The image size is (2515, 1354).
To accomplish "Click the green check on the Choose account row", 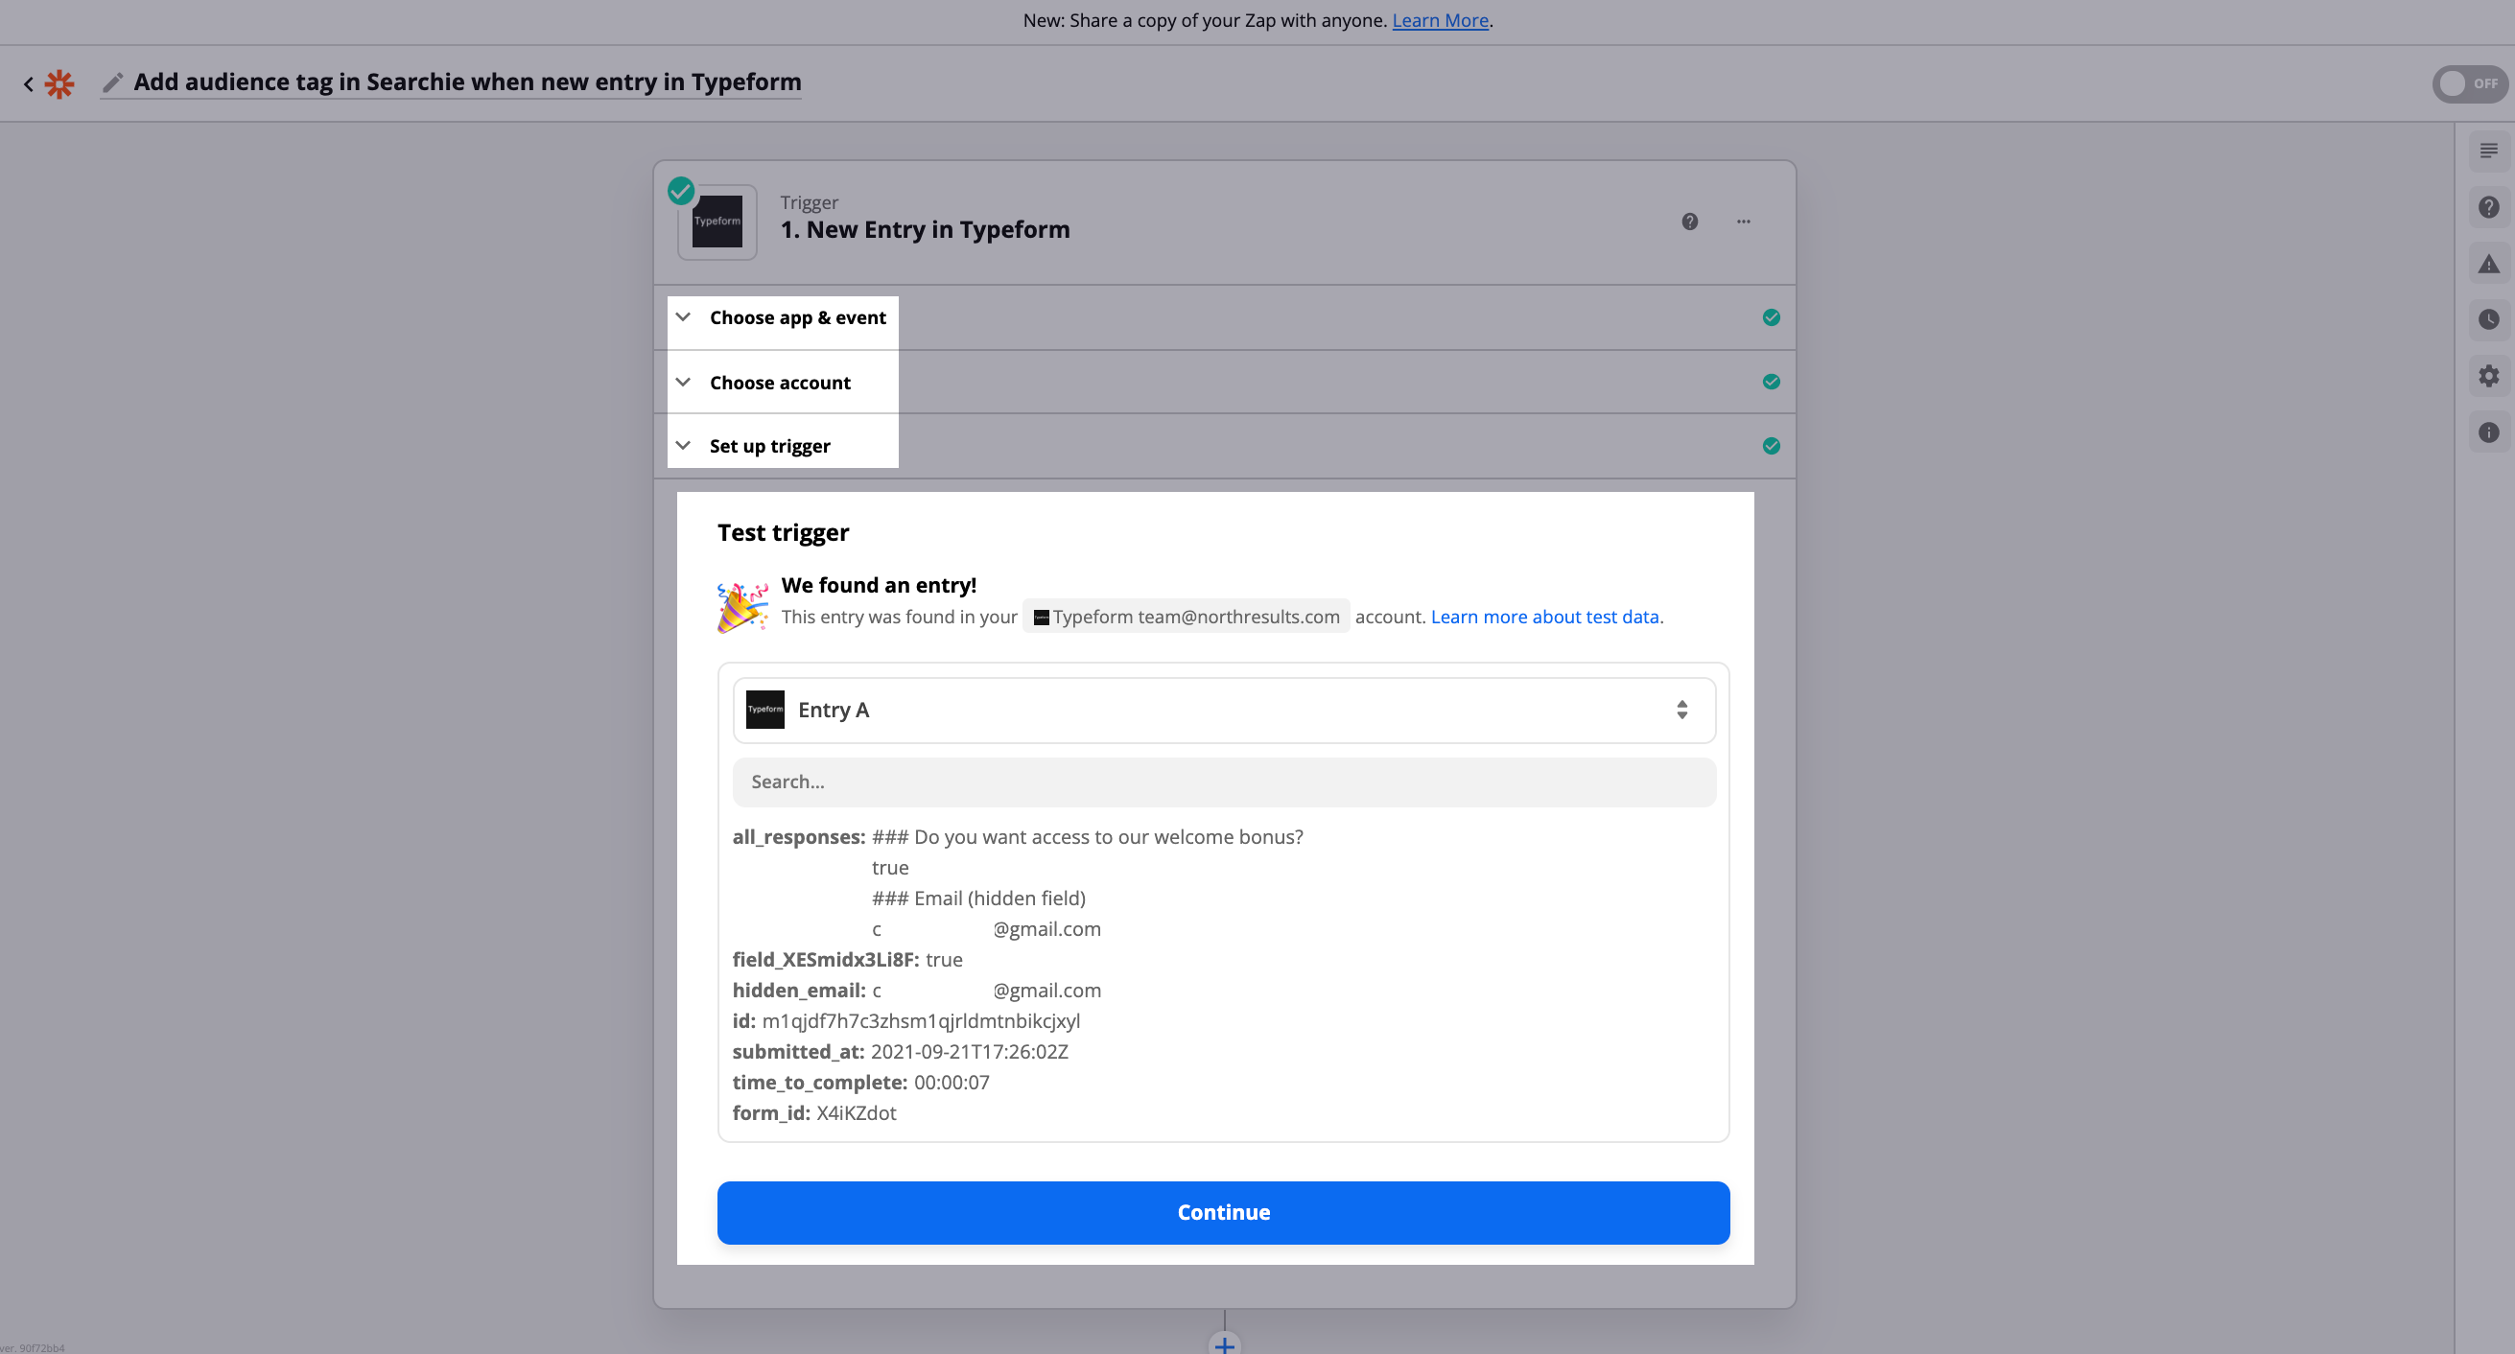I will [1770, 382].
